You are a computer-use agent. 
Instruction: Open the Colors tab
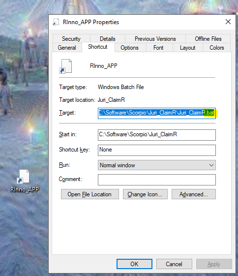pyautogui.click(x=217, y=48)
